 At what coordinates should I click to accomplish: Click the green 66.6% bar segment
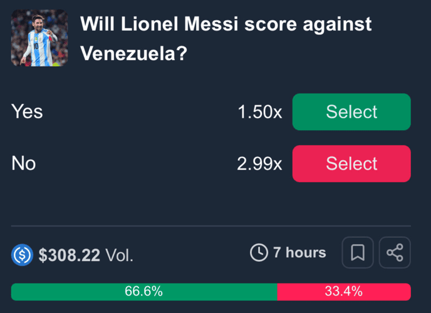click(144, 292)
